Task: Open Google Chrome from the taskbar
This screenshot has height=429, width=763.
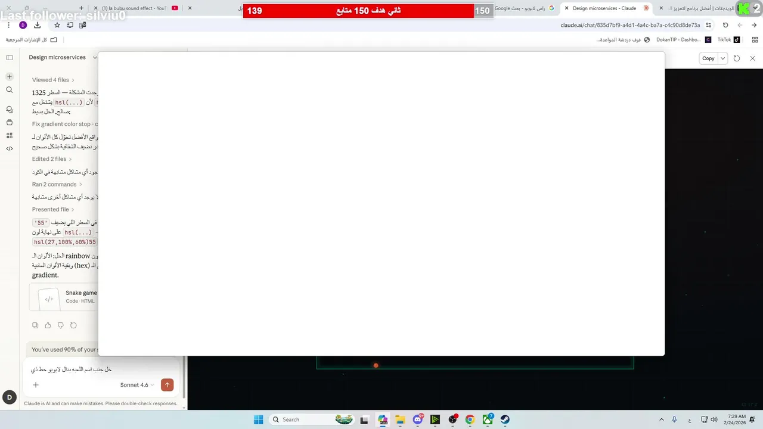Action: (x=470, y=419)
